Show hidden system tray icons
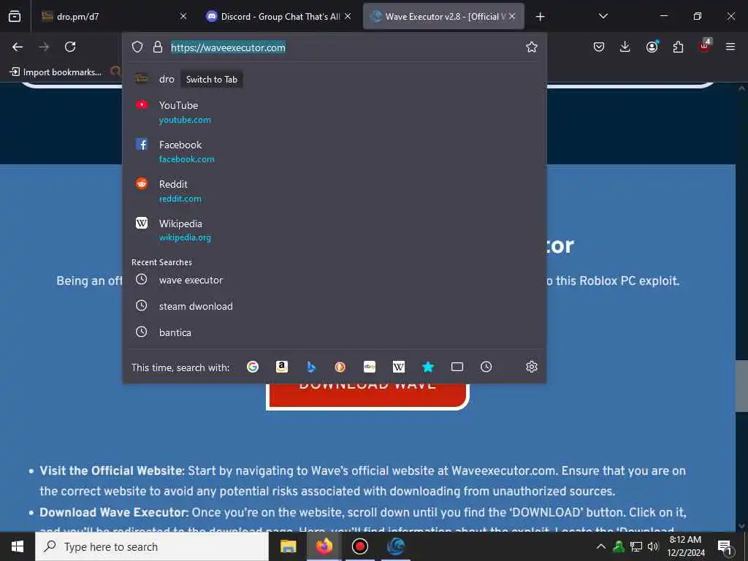This screenshot has height=561, width=748. [601, 546]
